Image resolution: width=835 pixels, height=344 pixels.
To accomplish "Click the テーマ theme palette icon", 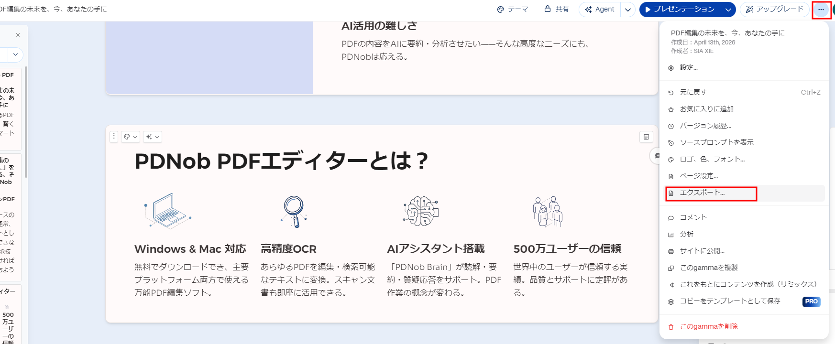I will (x=501, y=10).
